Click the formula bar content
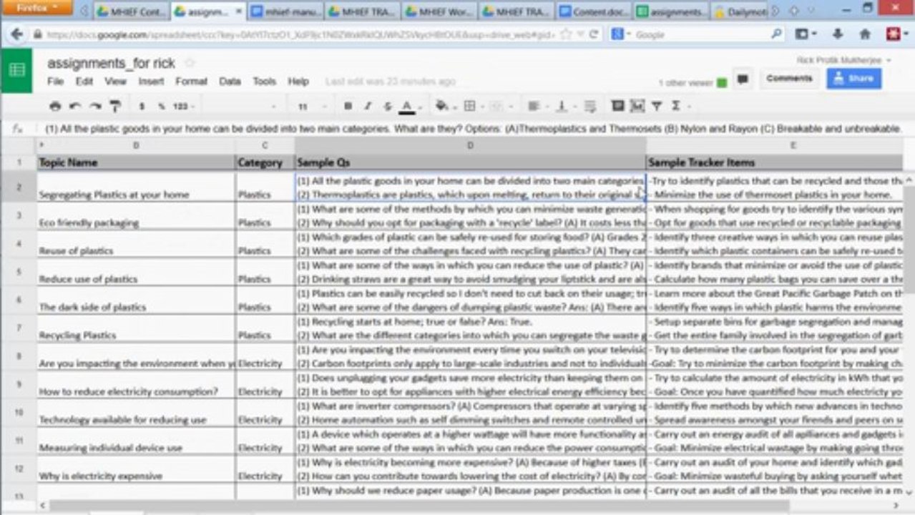The width and height of the screenshot is (915, 515). (472, 129)
